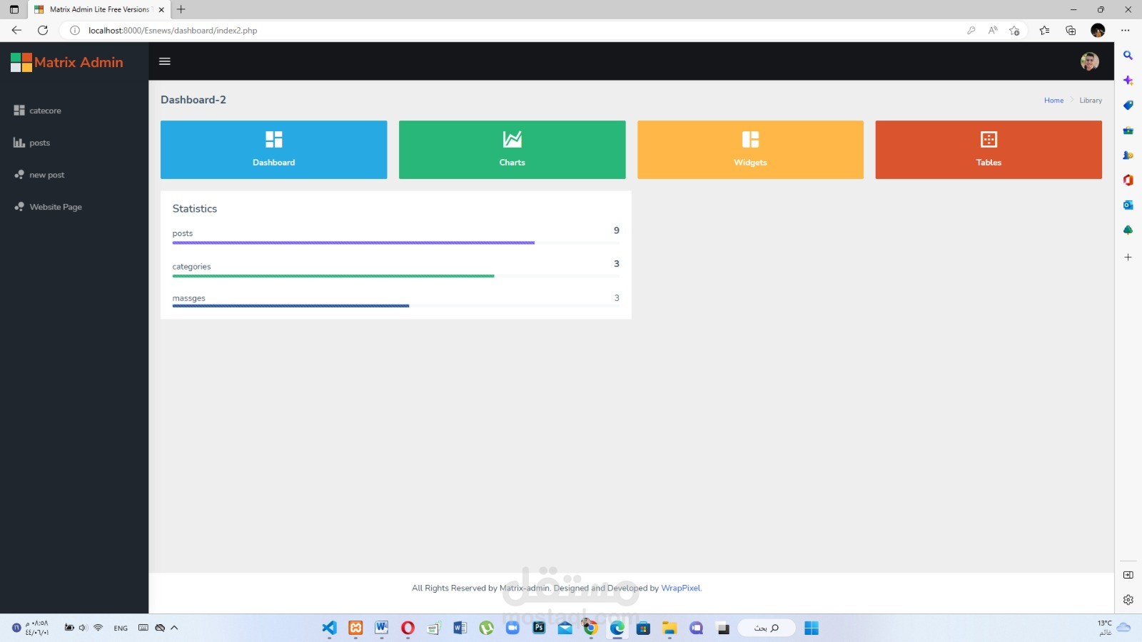Follow the WrapPixel footer link
This screenshot has height=642, width=1142.
681,588
